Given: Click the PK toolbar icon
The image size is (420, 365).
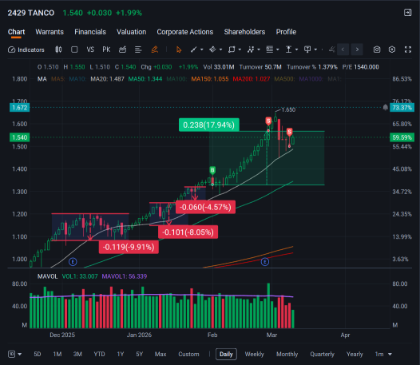Looking at the screenshot, I should tap(106, 50).
